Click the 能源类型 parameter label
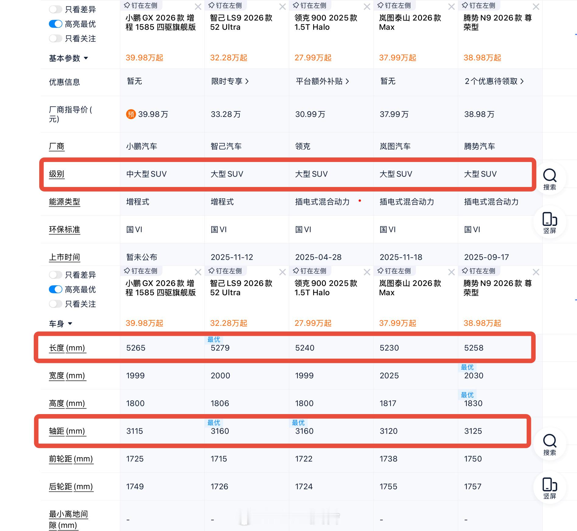 point(65,202)
